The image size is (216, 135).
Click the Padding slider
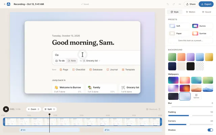[x=190, y=115]
